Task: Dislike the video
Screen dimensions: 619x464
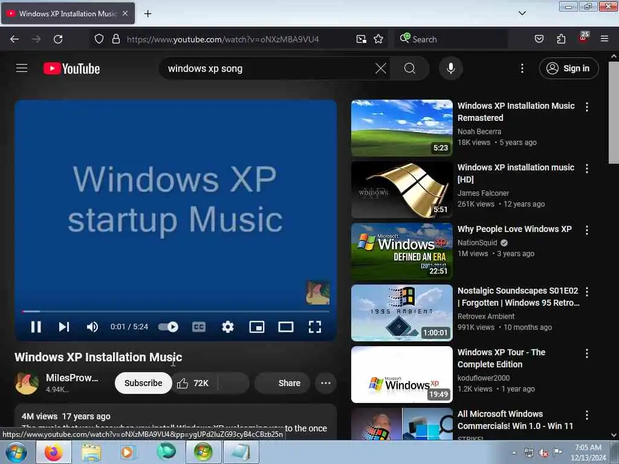Action: 234,383
